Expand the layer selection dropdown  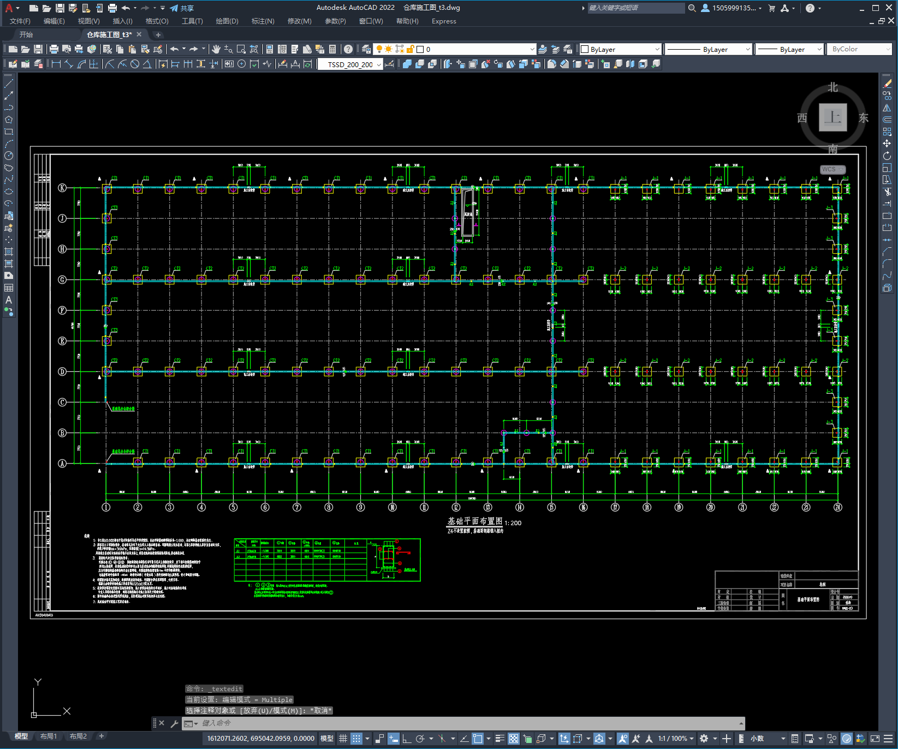point(532,49)
